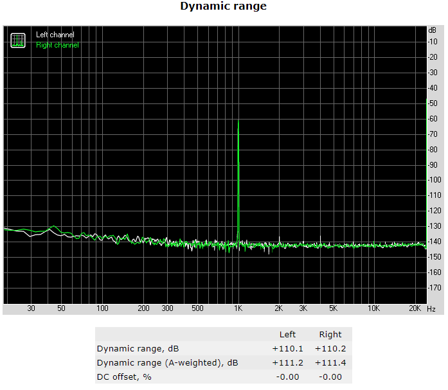Image resolution: width=448 pixels, height=390 pixels.
Task: Click the 50 frequency axis label
Action: point(61,308)
